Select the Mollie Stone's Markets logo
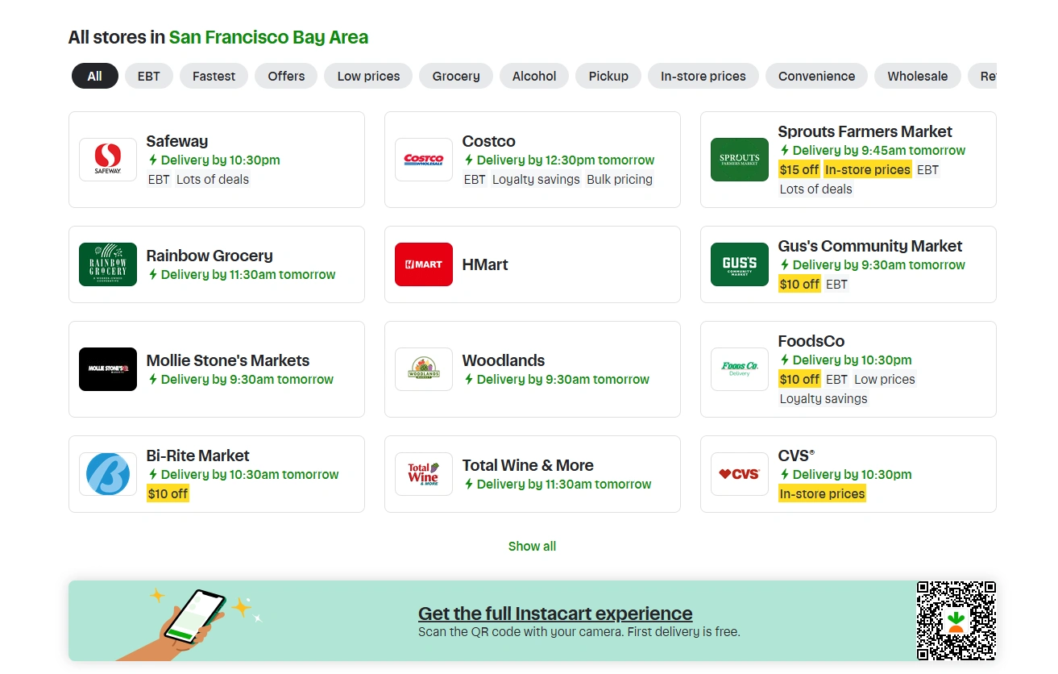This screenshot has width=1058, height=674. pyautogui.click(x=108, y=369)
